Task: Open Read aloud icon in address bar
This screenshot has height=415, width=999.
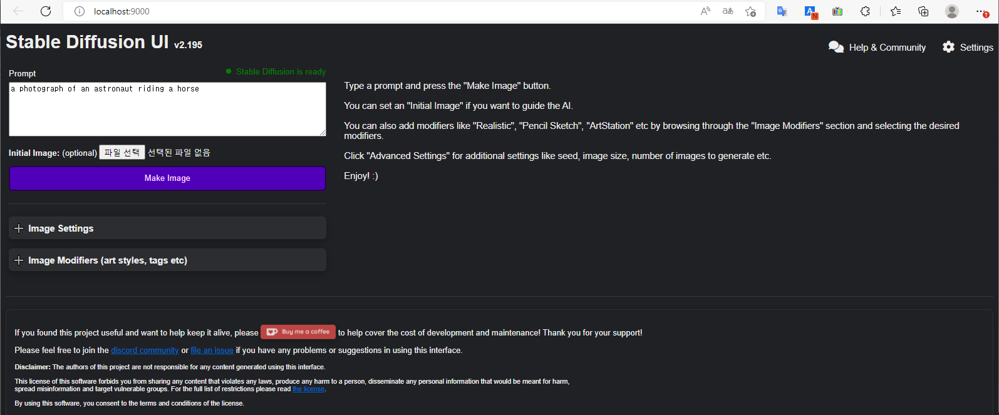Action: coord(705,11)
